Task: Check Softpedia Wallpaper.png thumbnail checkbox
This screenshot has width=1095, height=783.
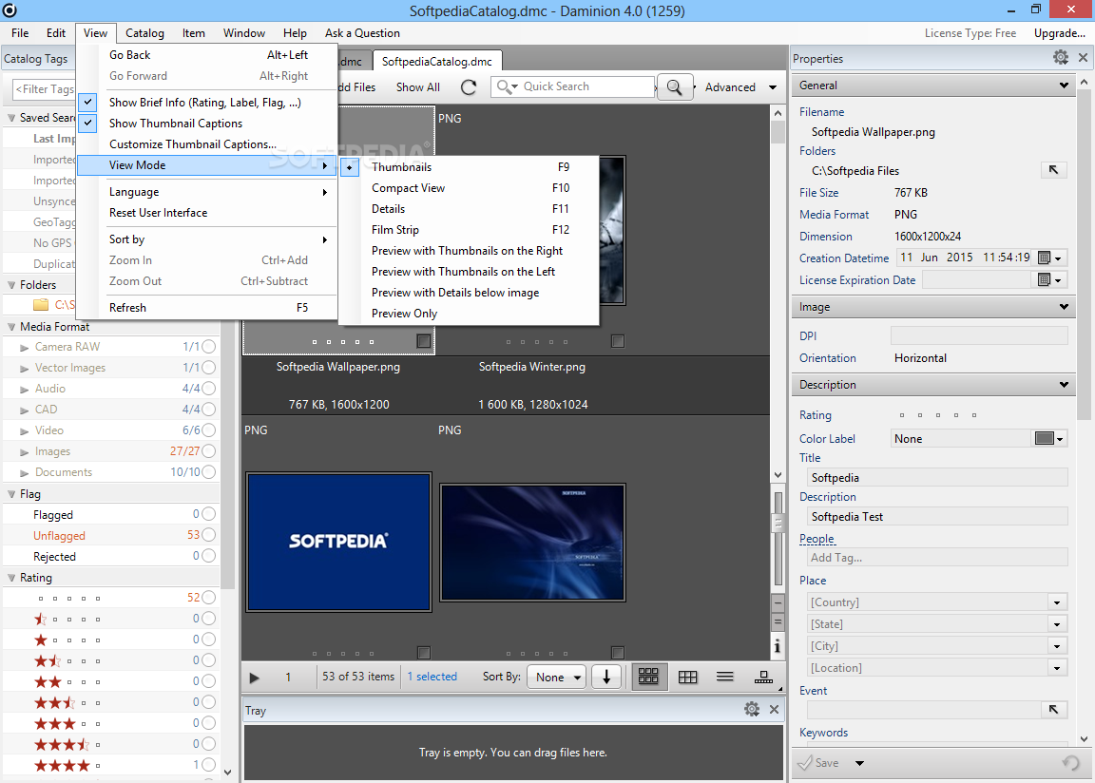Action: 423,340
